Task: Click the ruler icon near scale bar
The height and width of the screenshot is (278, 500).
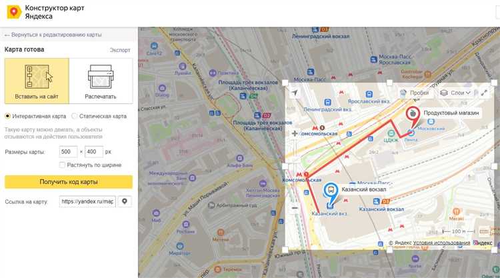Action: tap(485, 231)
